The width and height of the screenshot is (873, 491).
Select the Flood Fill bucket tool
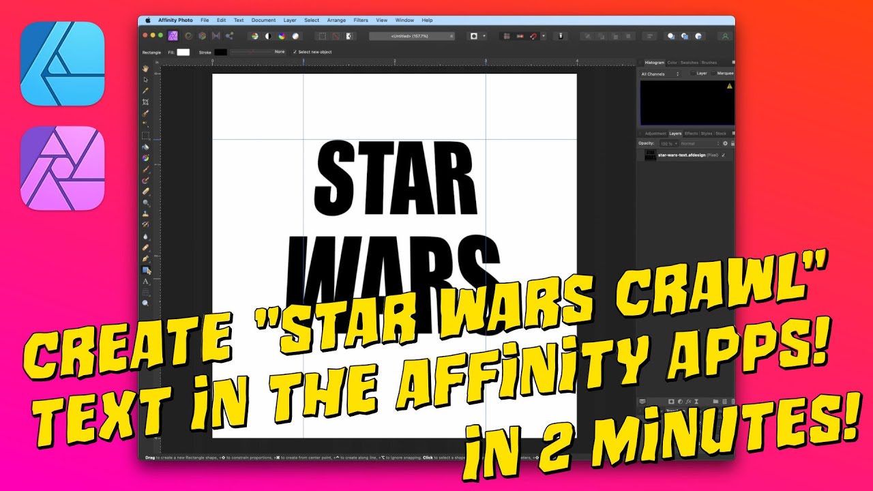coord(145,147)
